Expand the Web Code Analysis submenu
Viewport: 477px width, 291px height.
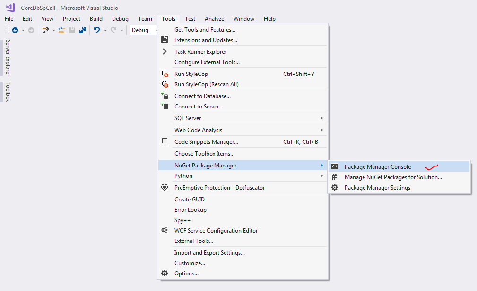click(x=198, y=130)
